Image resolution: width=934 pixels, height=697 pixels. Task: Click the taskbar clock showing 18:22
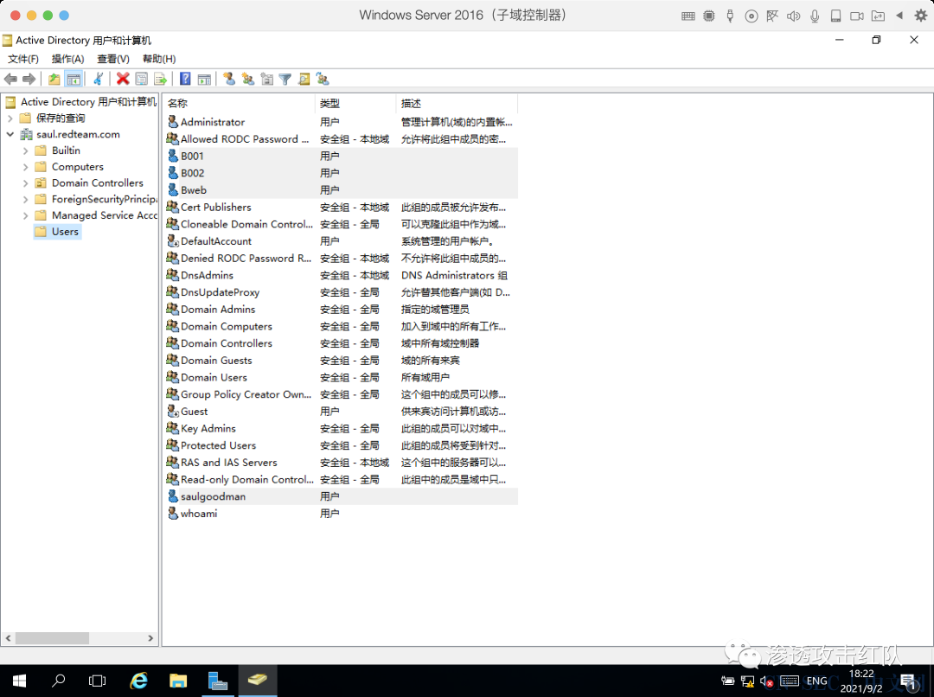861,681
